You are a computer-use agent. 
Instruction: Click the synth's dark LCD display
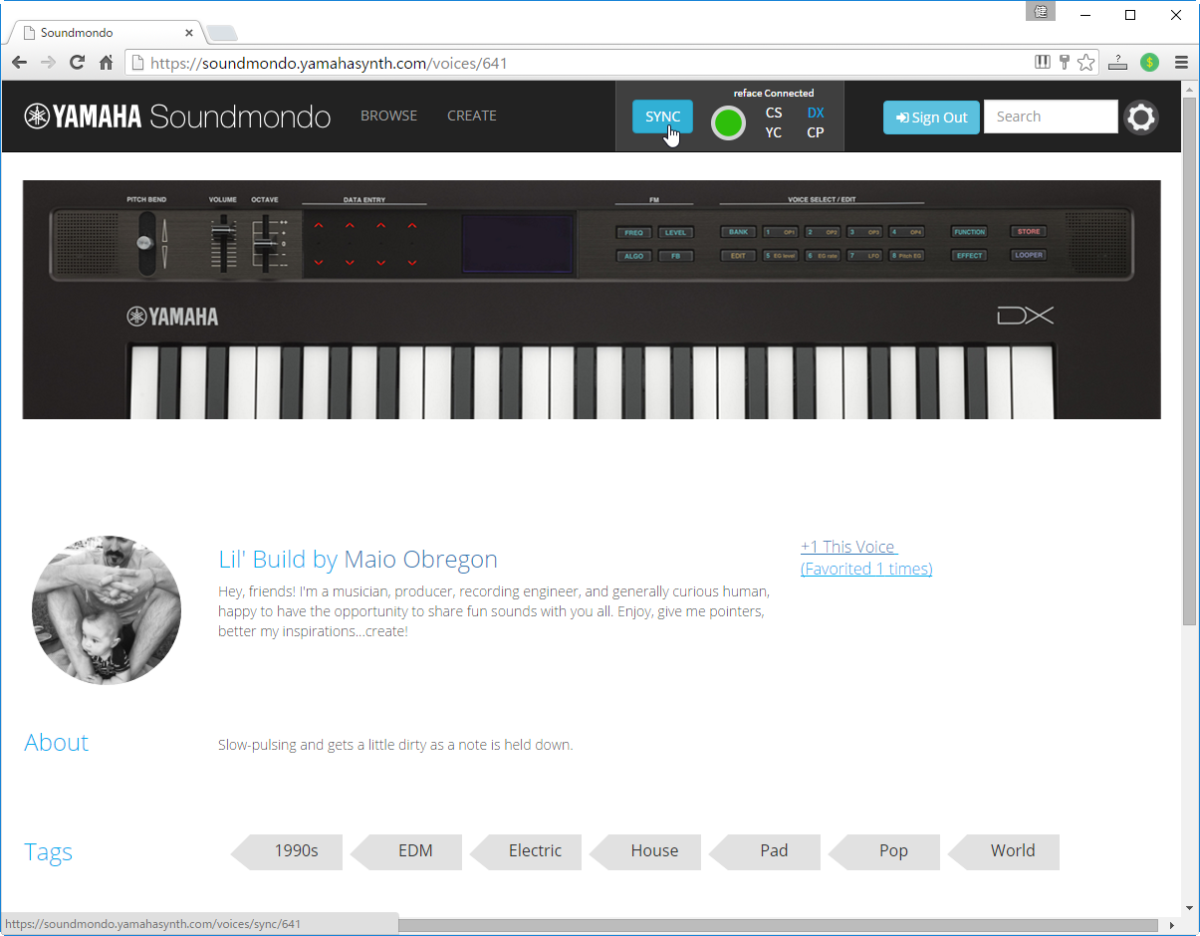click(x=518, y=243)
